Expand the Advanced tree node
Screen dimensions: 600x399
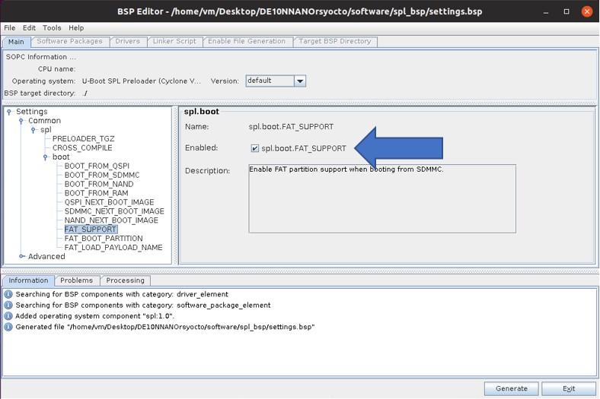coord(21,257)
